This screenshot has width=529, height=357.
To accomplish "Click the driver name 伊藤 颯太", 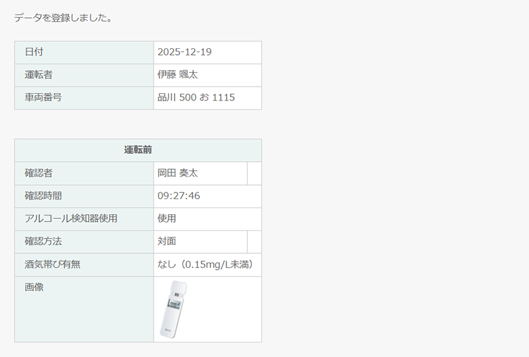I will (x=177, y=75).
